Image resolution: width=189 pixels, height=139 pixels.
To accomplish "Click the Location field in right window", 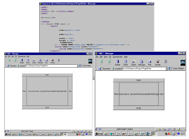I will [x=144, y=69].
